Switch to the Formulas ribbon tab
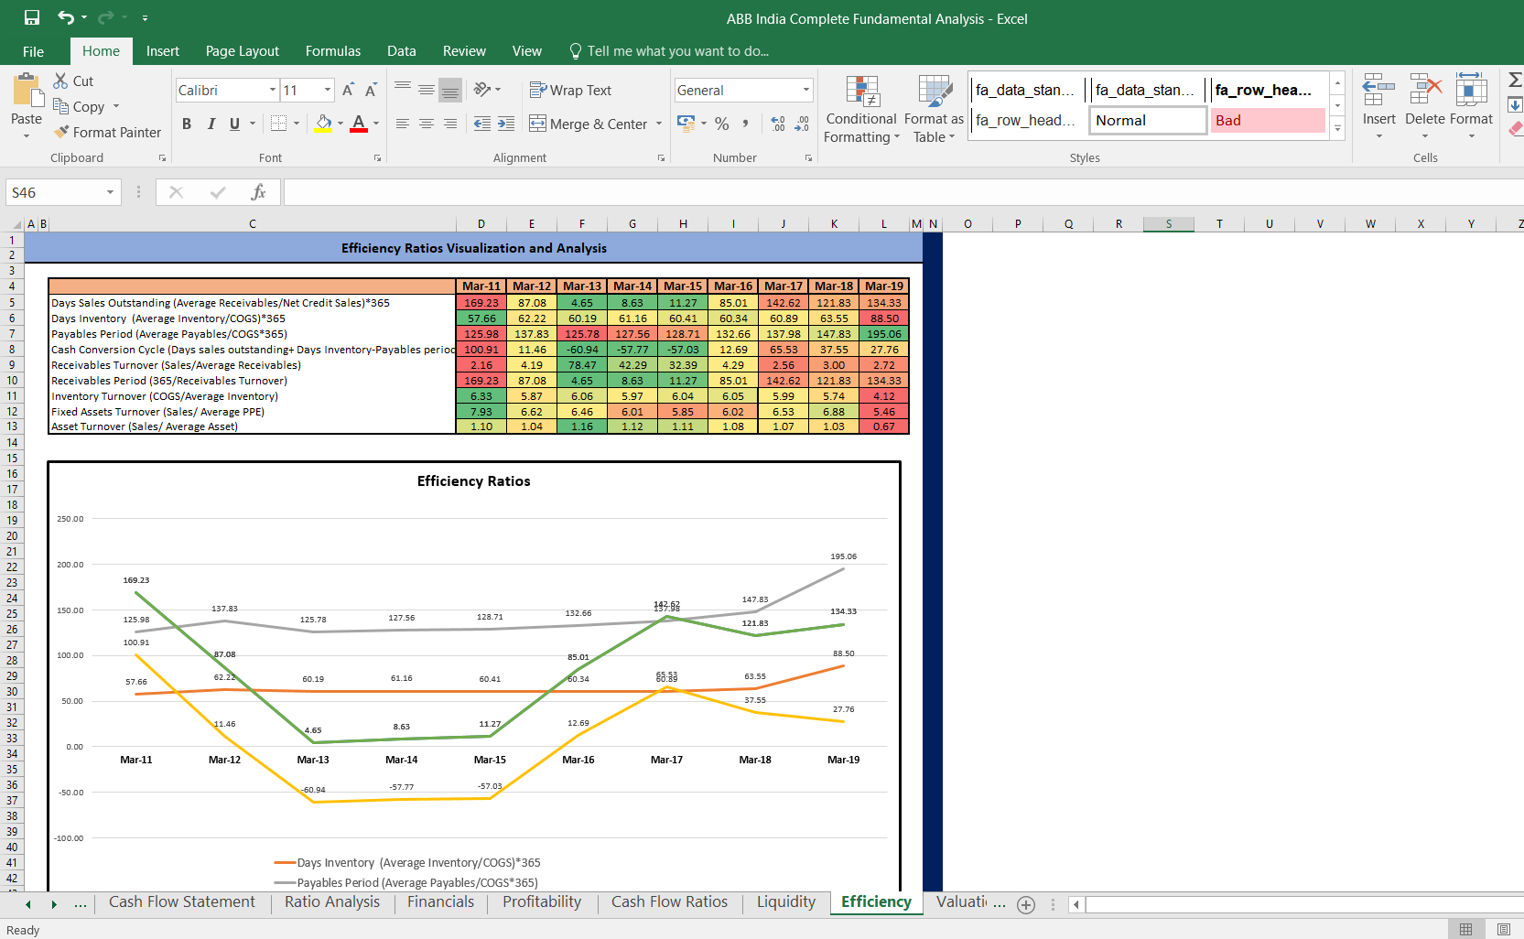The width and height of the screenshot is (1524, 939). 333,51
